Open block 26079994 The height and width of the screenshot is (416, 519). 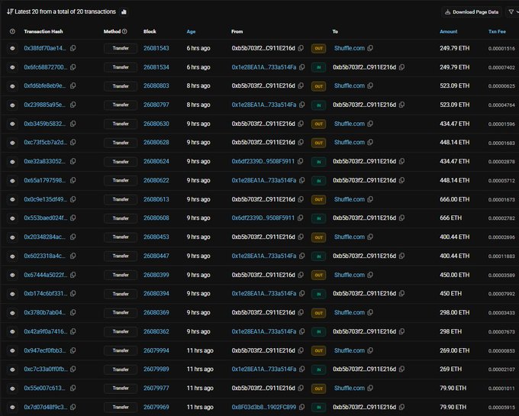[156, 350]
